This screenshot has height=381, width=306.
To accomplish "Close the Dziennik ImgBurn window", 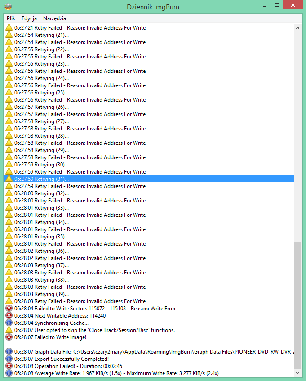I will [x=293, y=5].
